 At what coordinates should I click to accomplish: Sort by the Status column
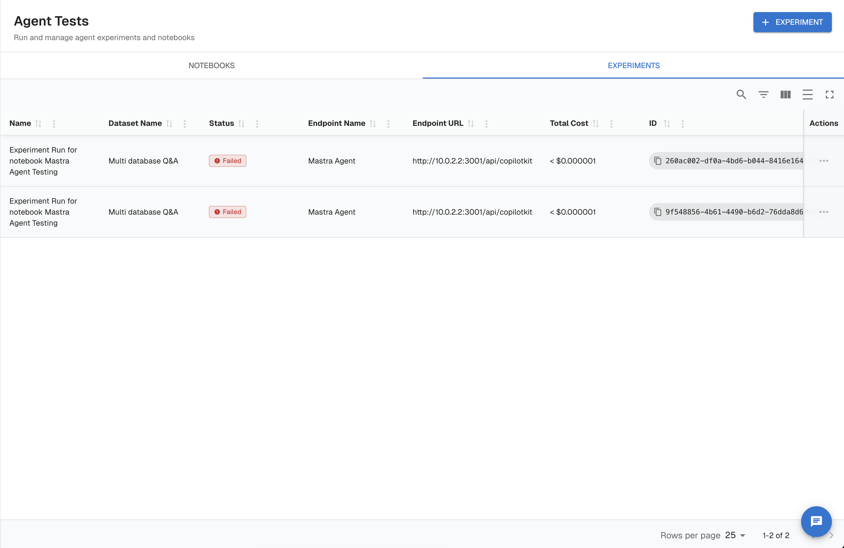[241, 124]
